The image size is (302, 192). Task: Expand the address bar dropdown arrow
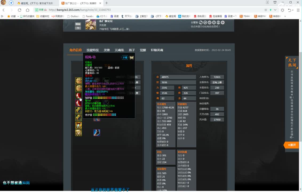pos(275,10)
